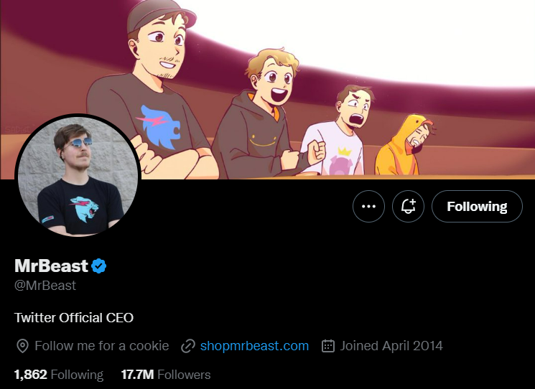Click the MrBeast display name
This screenshot has width=535, height=389.
52,266
